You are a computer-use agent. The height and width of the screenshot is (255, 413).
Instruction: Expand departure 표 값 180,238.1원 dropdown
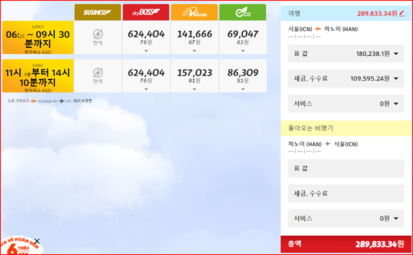pos(346,53)
